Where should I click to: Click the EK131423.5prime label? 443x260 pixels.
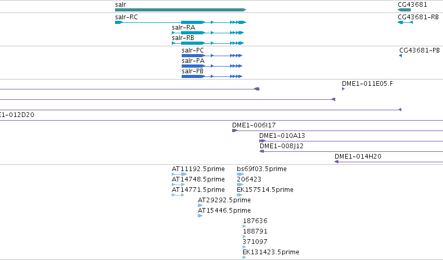(x=271, y=252)
